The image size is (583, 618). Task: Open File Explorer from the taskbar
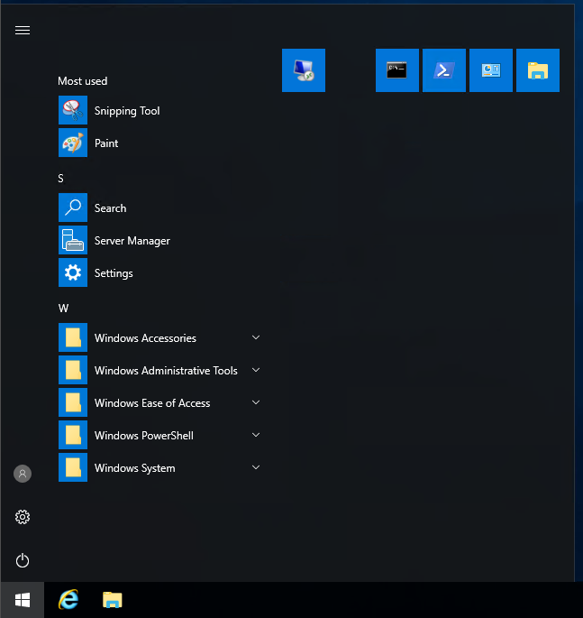113,600
